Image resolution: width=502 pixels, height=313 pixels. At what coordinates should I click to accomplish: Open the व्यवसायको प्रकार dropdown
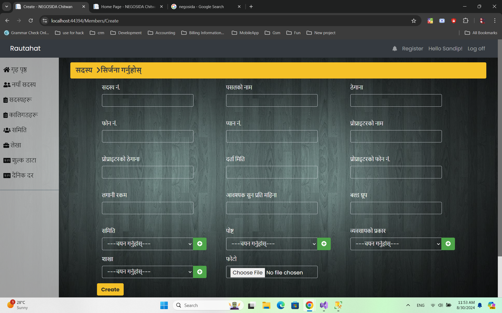point(396,244)
